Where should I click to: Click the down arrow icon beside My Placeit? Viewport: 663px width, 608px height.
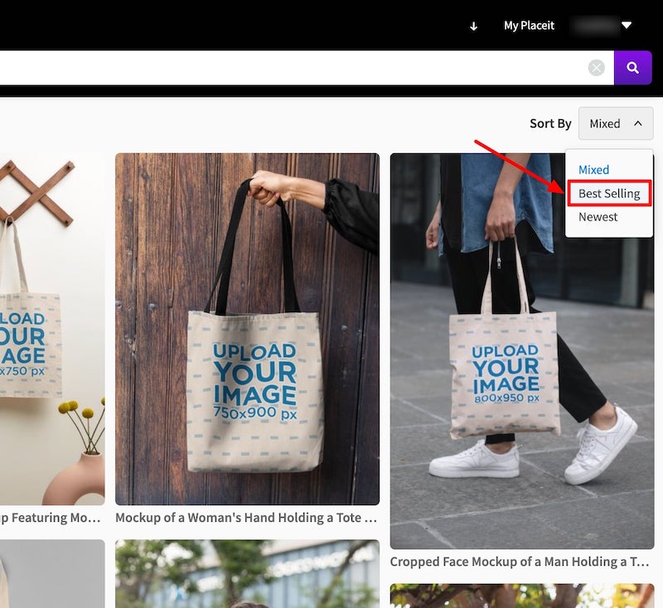click(x=474, y=26)
